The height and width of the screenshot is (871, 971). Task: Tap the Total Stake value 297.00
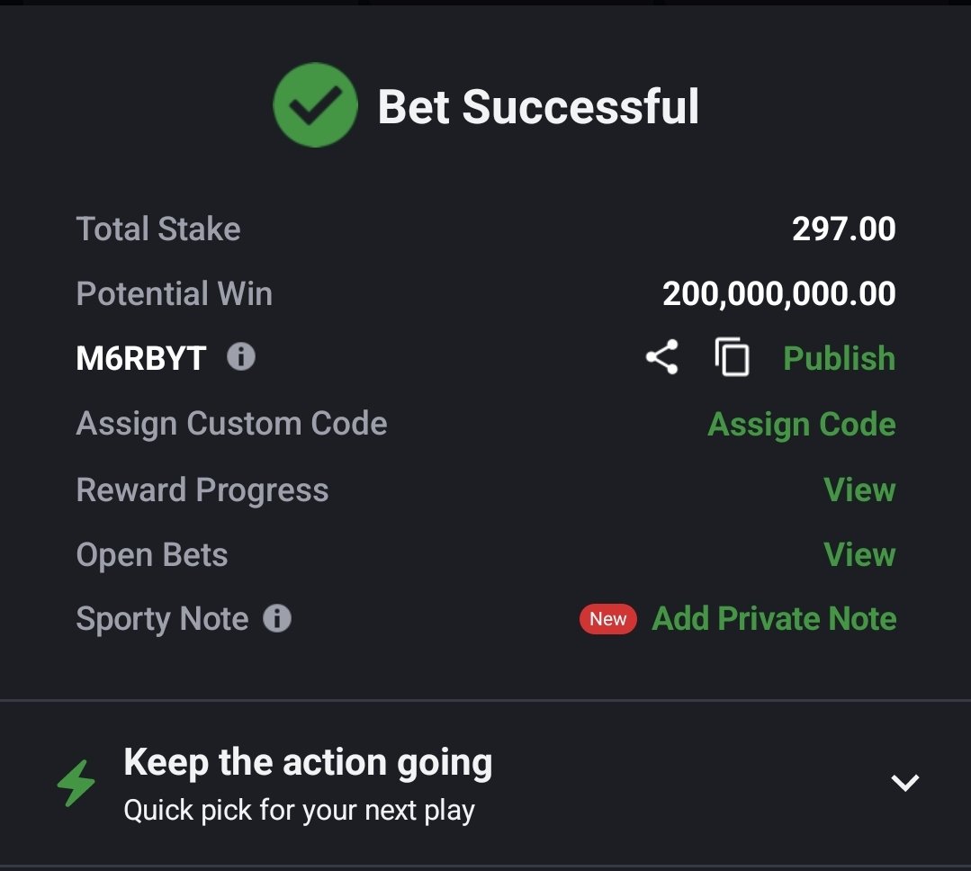coord(843,229)
